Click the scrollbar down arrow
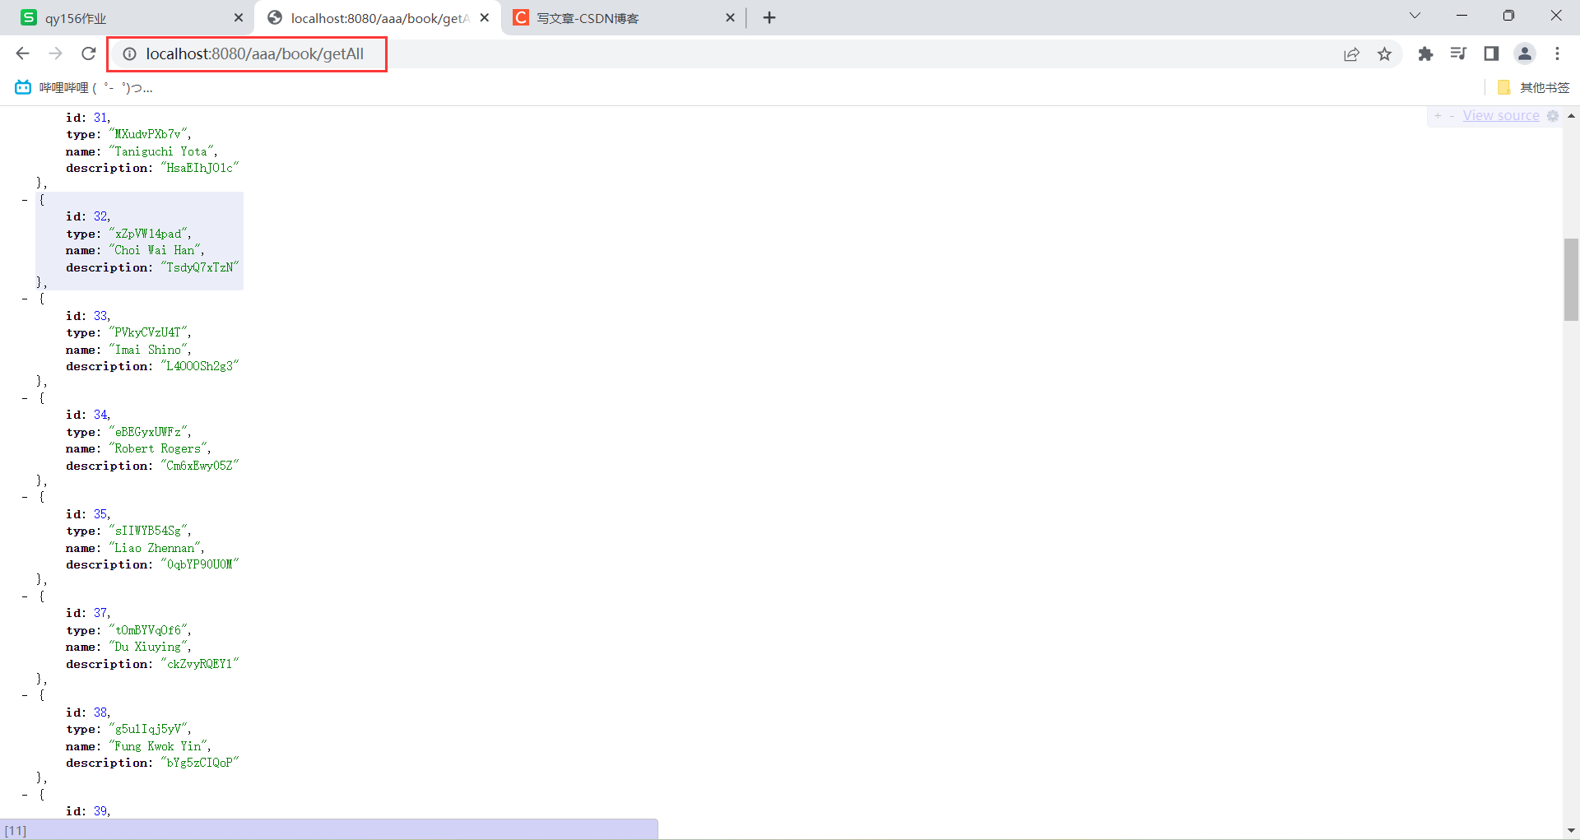This screenshot has width=1580, height=840. click(x=1571, y=830)
